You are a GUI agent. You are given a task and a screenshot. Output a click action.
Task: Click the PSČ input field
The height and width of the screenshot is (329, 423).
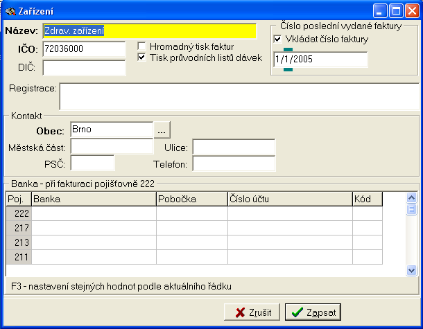[x=92, y=163]
